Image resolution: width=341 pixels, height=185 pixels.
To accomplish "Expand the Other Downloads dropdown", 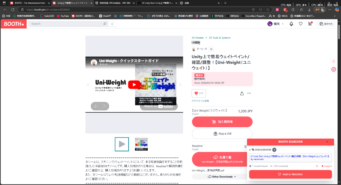I will click(x=222, y=177).
